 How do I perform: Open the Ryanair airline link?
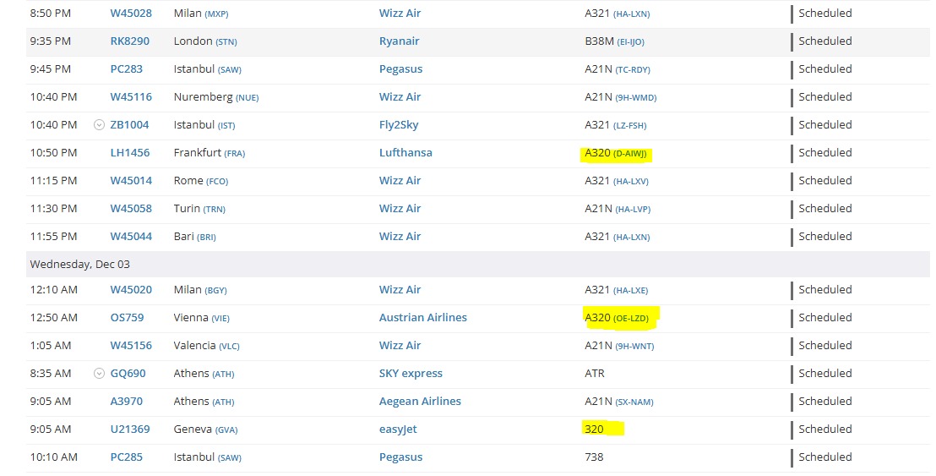(399, 41)
